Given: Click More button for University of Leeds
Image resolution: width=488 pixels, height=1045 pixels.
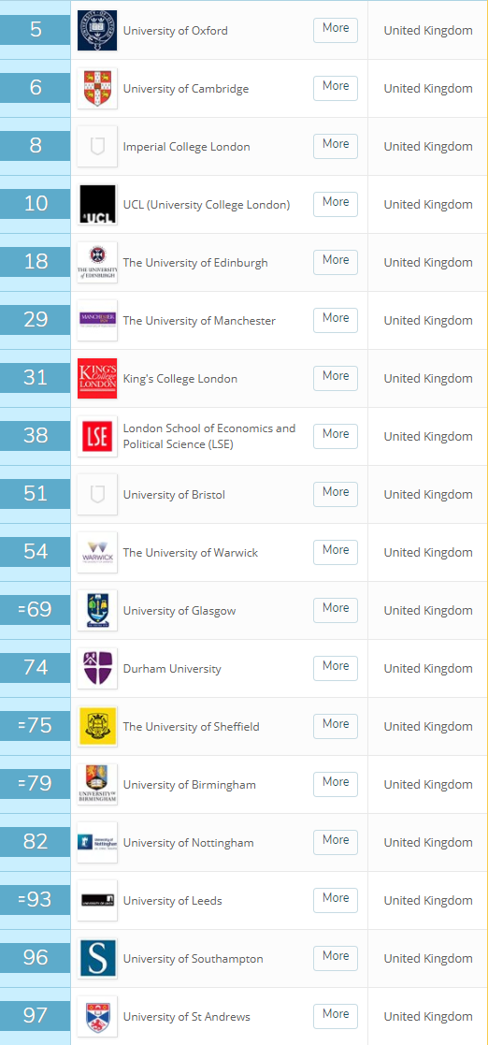Looking at the screenshot, I should click(x=336, y=900).
